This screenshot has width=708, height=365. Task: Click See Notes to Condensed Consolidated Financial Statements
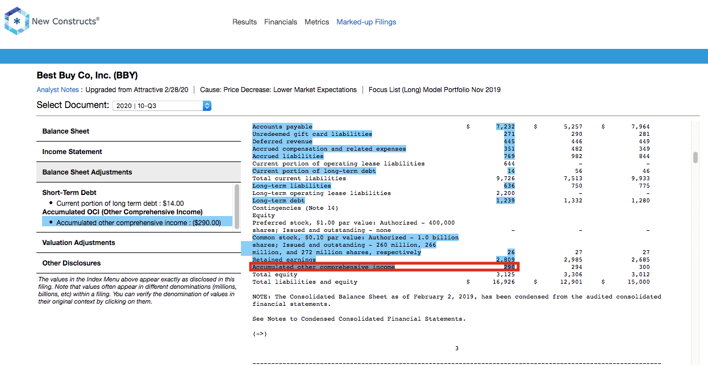click(359, 319)
